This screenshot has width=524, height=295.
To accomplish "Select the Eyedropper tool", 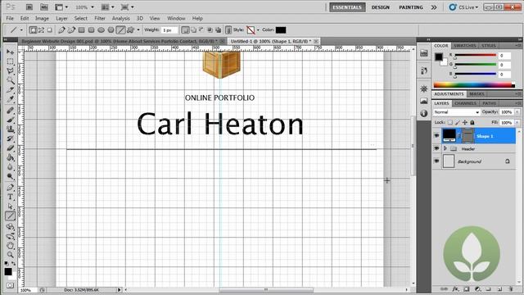I will tap(10, 99).
